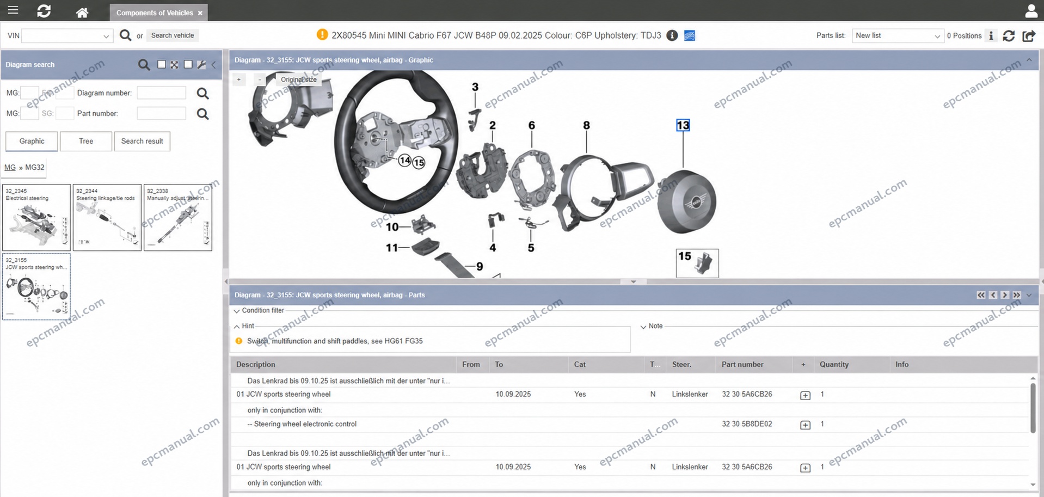Open the 32_3155 JCW sports steering thumbnail
The height and width of the screenshot is (497, 1044).
pos(36,286)
